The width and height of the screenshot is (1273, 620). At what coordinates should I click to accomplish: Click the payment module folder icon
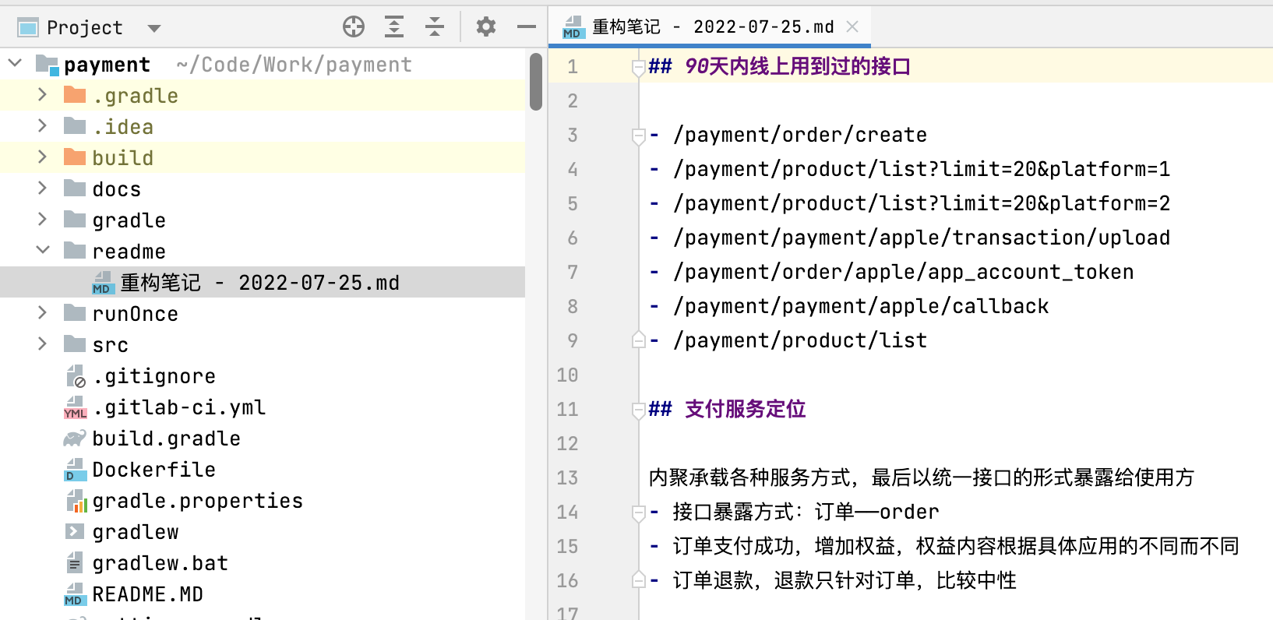click(48, 65)
